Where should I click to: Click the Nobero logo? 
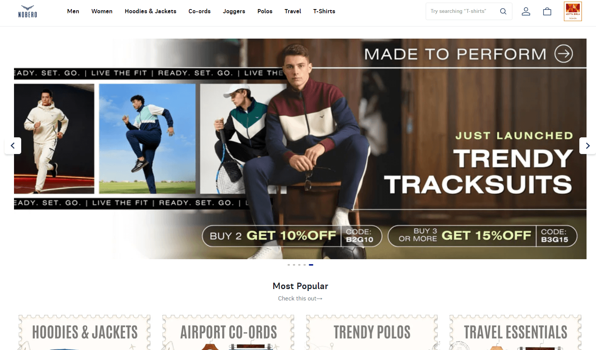tap(28, 11)
